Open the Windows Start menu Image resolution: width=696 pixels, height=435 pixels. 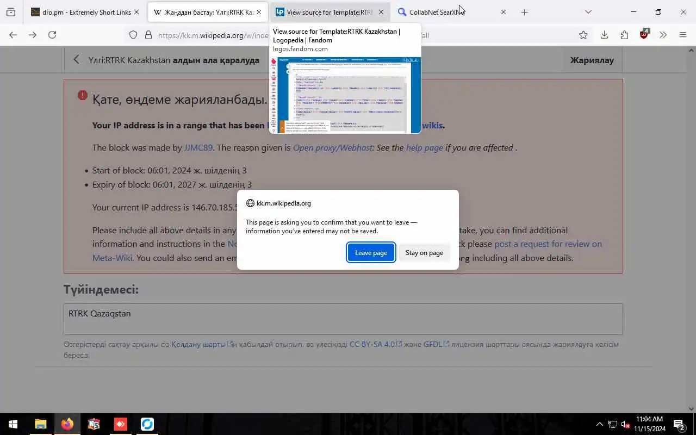point(13,424)
